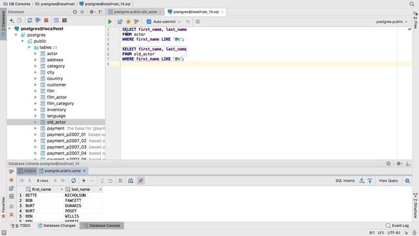Toggle the Auto-commit checkbox

[149, 22]
